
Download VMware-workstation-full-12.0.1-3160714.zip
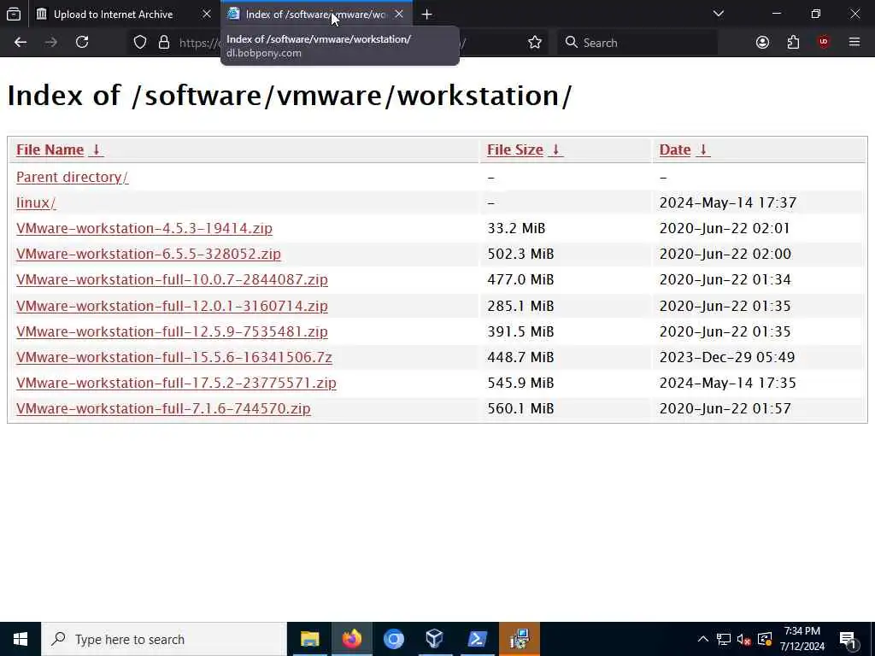[172, 306]
